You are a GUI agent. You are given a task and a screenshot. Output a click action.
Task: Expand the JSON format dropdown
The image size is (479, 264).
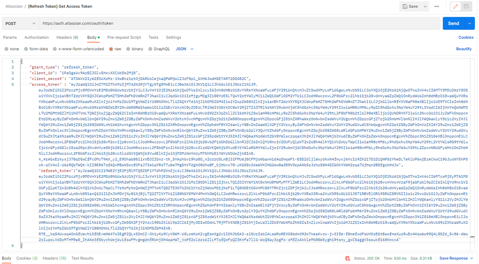coord(184,49)
